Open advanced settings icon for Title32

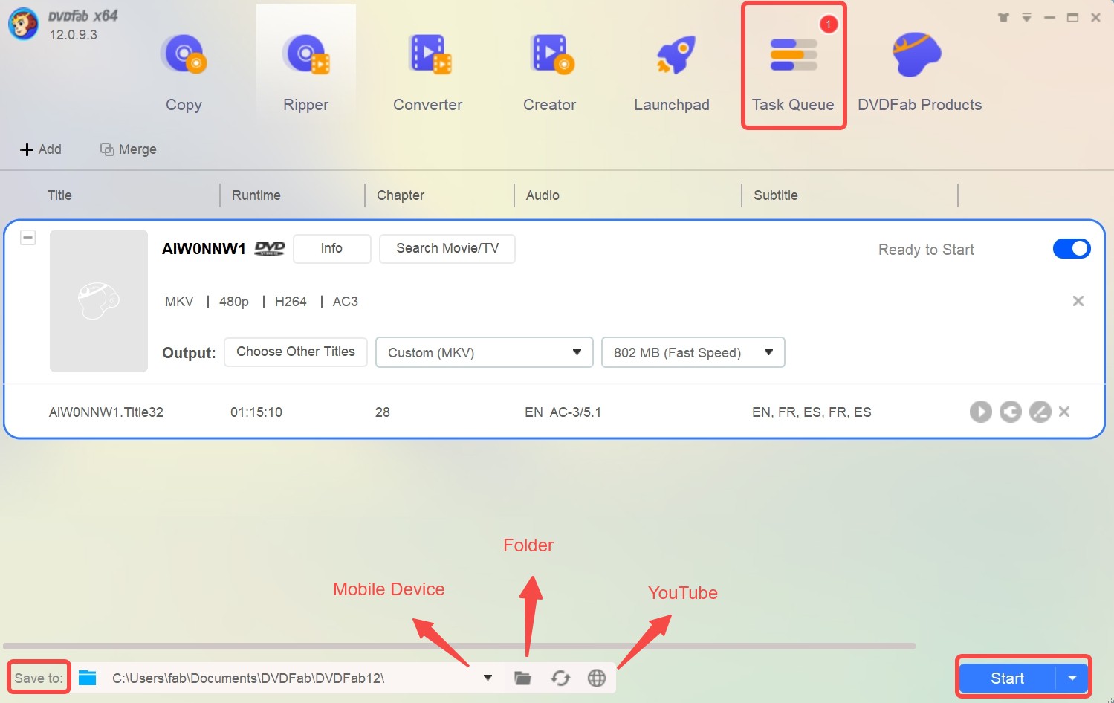pos(1011,412)
